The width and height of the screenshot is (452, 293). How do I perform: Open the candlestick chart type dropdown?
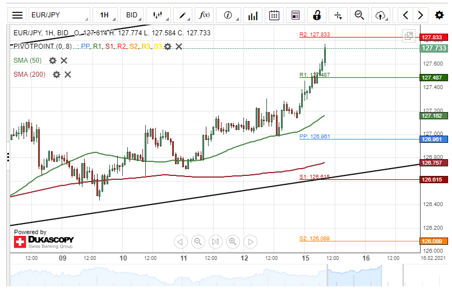tap(158, 15)
